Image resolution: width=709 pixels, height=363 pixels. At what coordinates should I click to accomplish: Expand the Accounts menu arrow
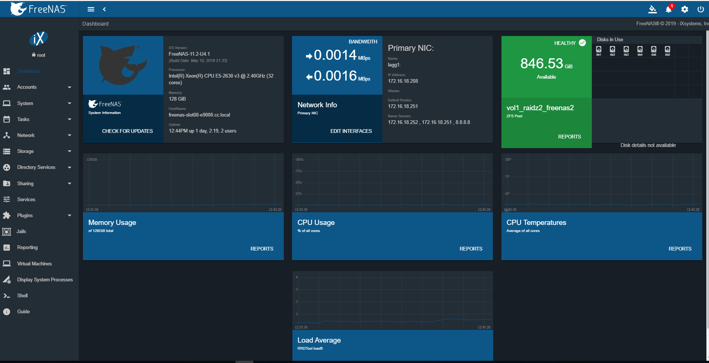pyautogui.click(x=70, y=87)
